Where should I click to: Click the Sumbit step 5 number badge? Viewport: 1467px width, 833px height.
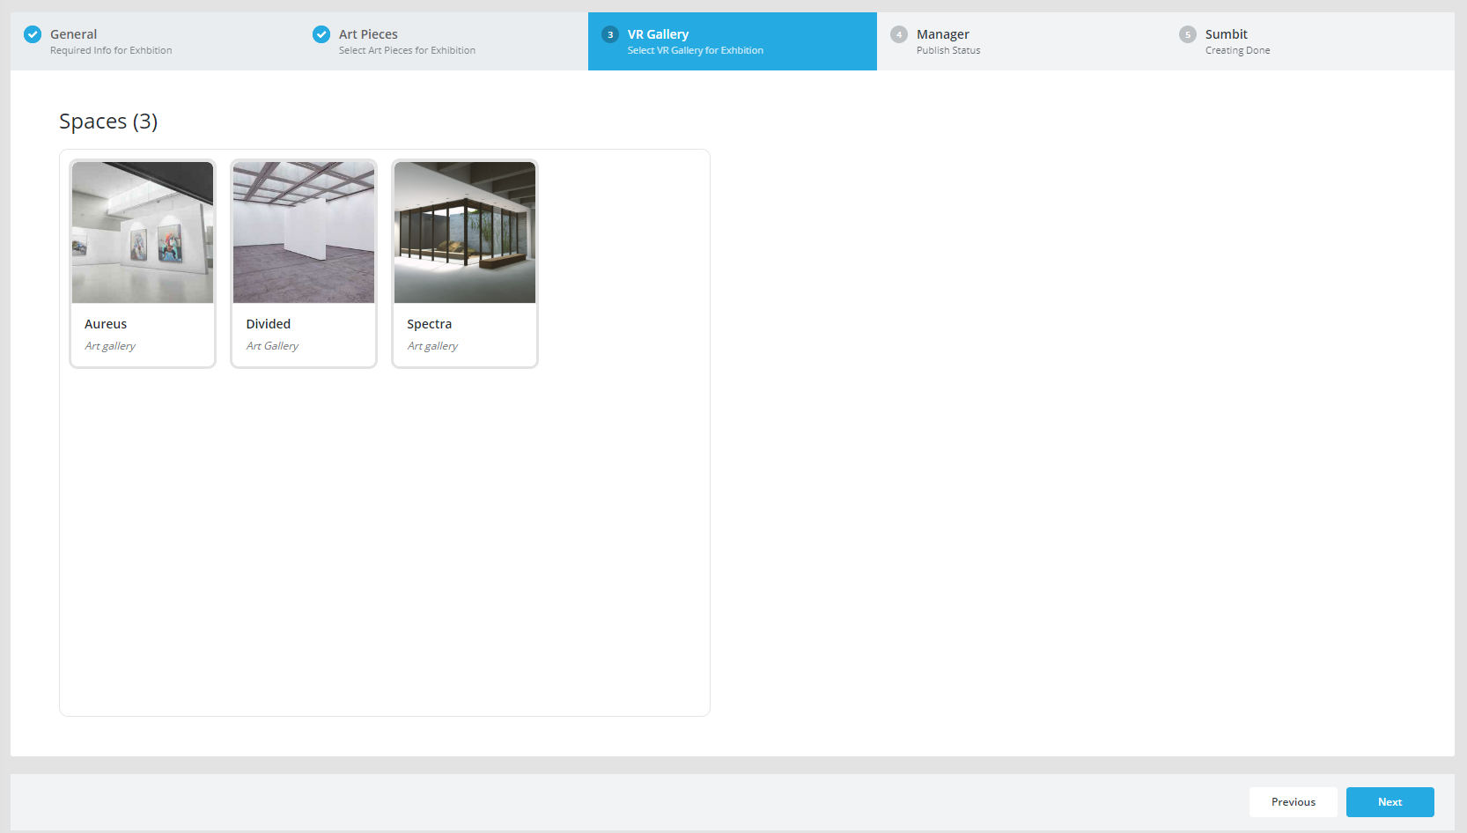click(x=1188, y=34)
